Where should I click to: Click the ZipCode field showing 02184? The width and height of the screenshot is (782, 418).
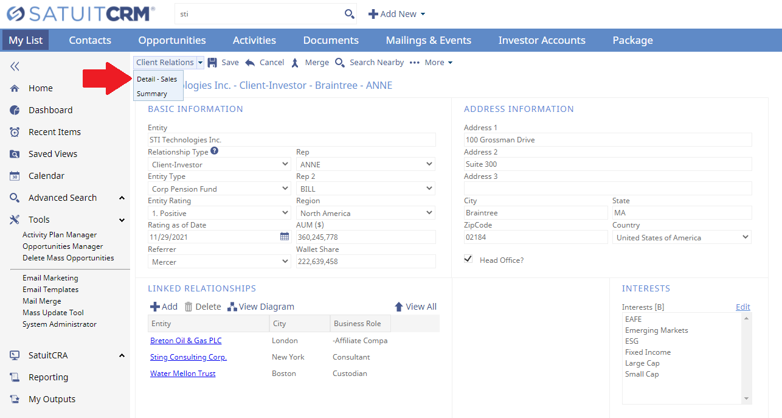pos(536,237)
